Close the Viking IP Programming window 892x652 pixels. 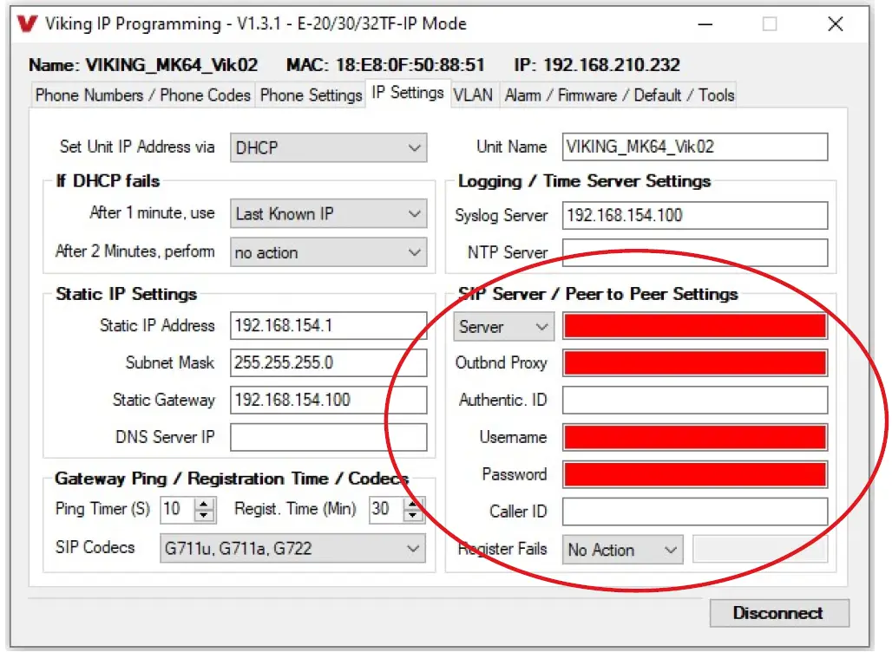[x=835, y=24]
